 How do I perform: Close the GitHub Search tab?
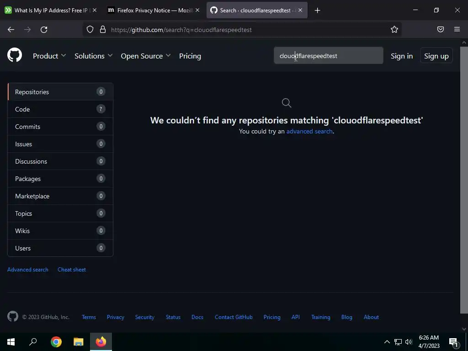point(300,10)
